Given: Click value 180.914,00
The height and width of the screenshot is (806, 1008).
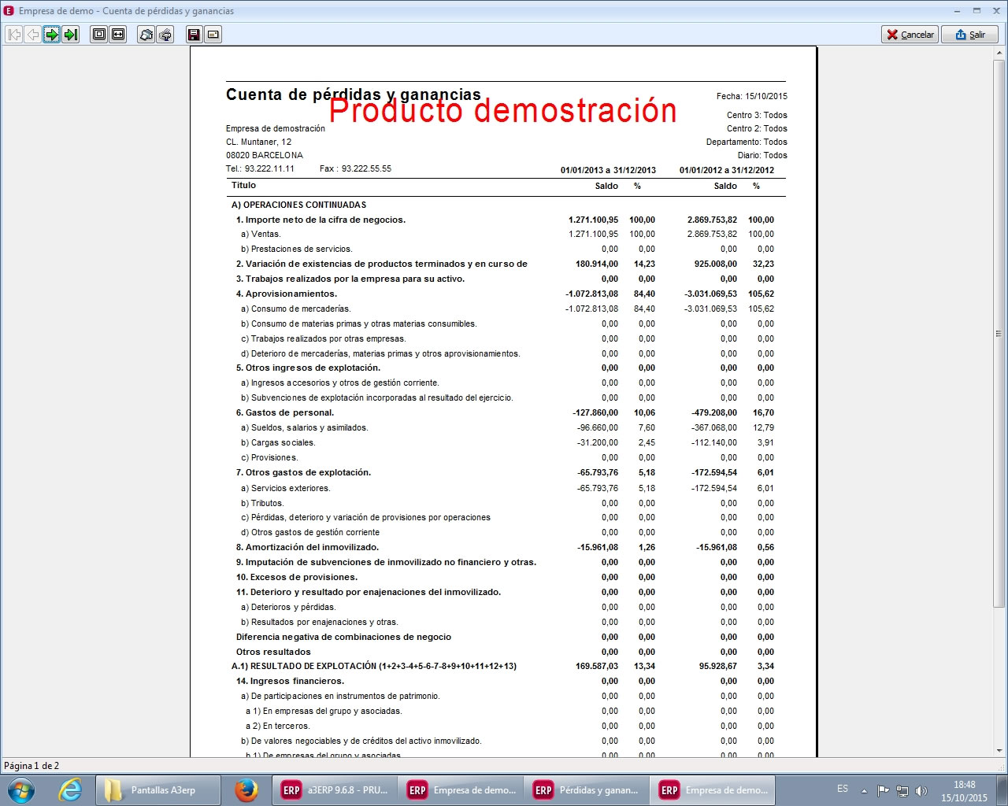Looking at the screenshot, I should click(x=597, y=264).
